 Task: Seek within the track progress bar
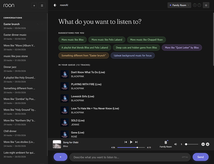pos(131,148)
